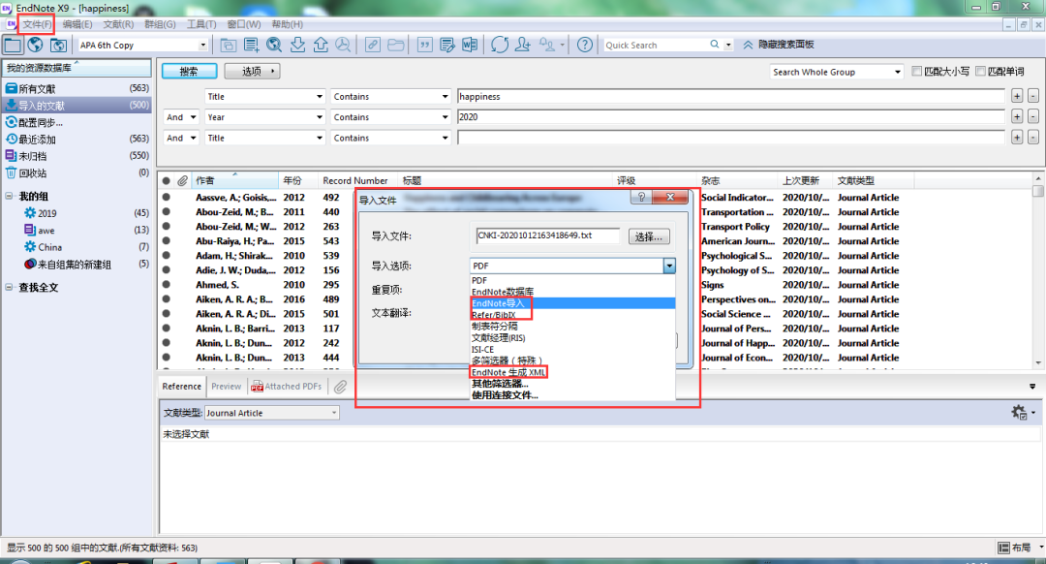Click + button to add row after happiness
The image size is (1046, 564).
(x=1017, y=96)
